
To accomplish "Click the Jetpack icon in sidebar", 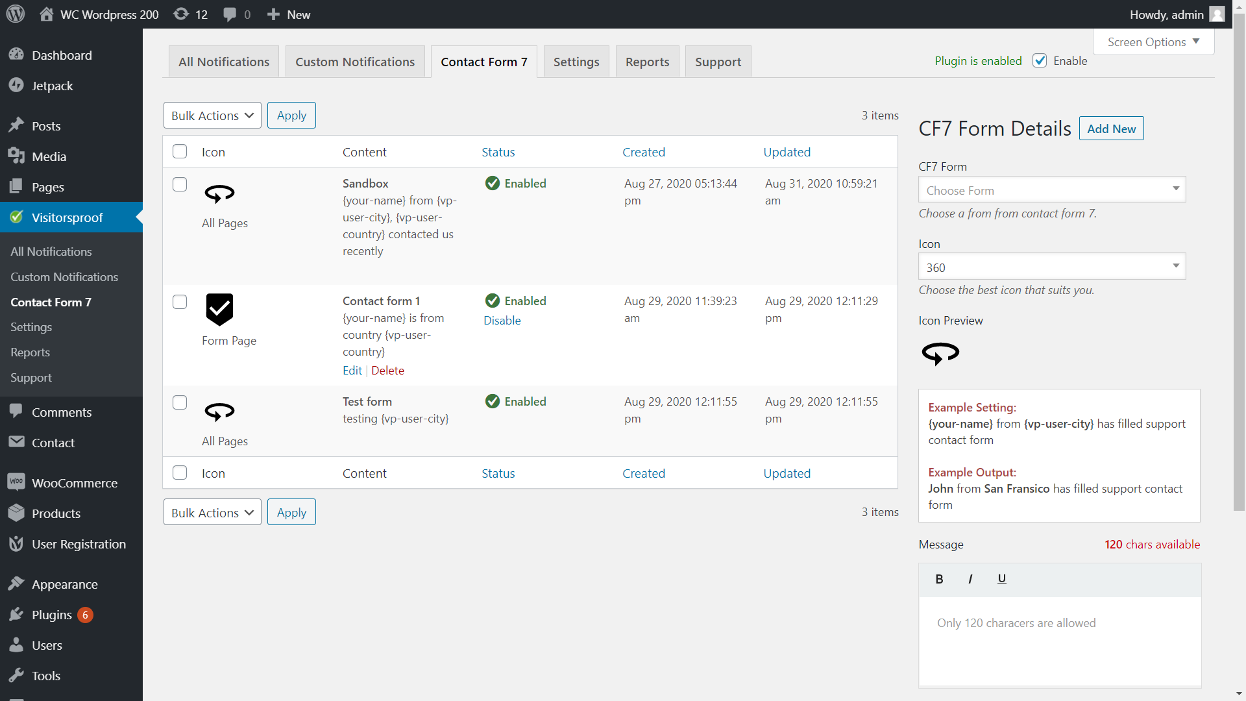I will [x=16, y=86].
